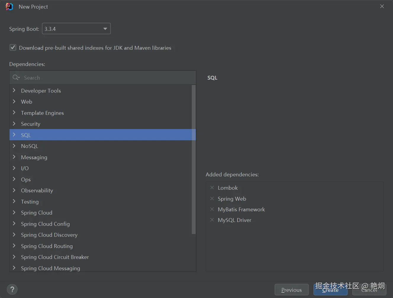
Task: Click the New Project window title
Action: (33, 7)
